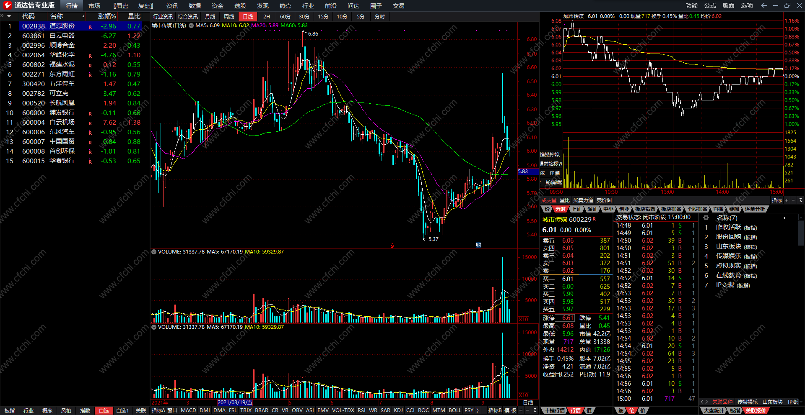The image size is (805, 415).
Task: Click the back arrow in title bar
Action: 764,5
